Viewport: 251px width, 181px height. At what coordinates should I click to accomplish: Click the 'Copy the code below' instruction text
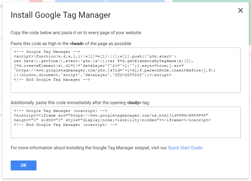point(76,33)
